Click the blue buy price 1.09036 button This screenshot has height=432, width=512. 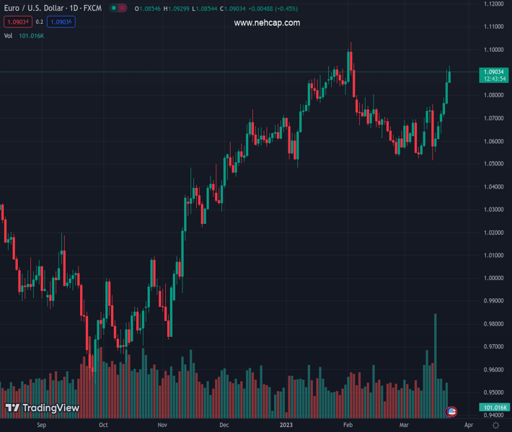62,22
